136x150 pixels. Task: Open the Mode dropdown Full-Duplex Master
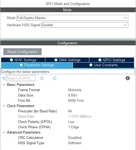72,18
